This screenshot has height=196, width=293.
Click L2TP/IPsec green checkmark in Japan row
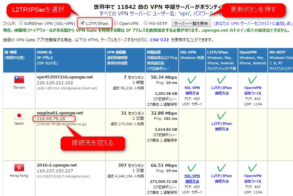[x=222, y=116]
